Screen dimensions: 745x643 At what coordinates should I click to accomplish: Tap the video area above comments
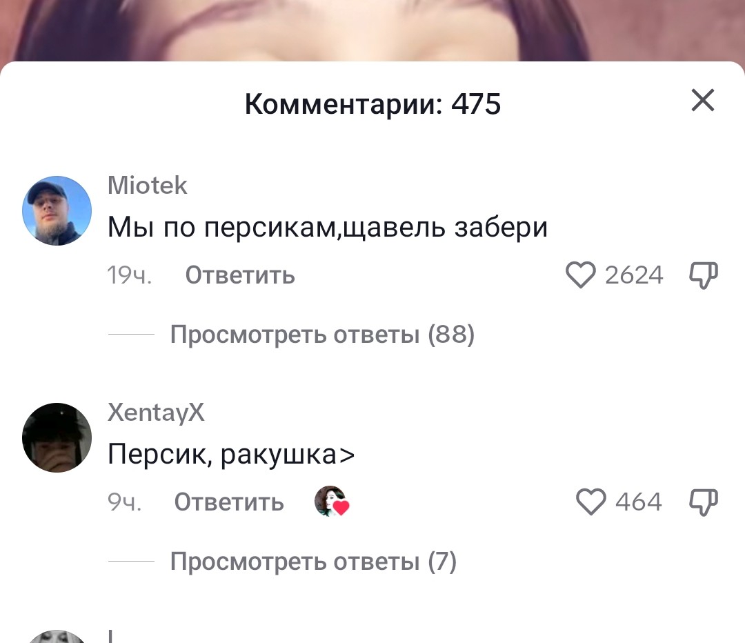click(x=372, y=30)
